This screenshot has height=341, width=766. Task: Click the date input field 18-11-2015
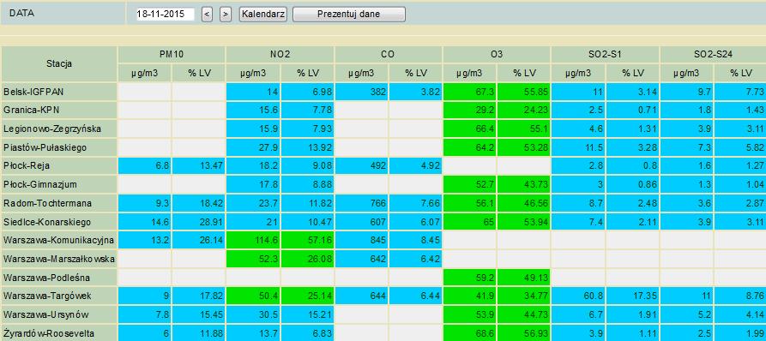tap(165, 15)
